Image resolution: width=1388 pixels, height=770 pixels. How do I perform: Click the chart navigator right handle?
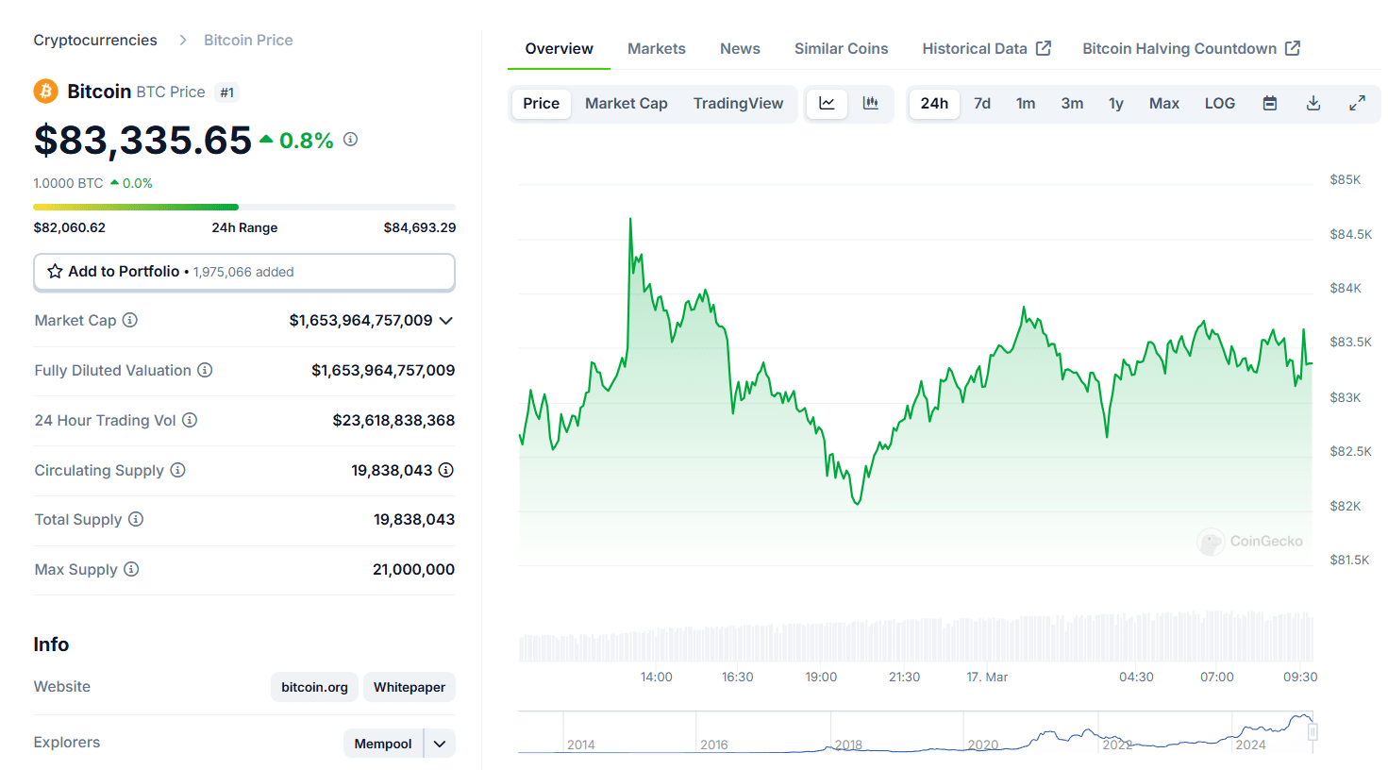(x=1313, y=731)
